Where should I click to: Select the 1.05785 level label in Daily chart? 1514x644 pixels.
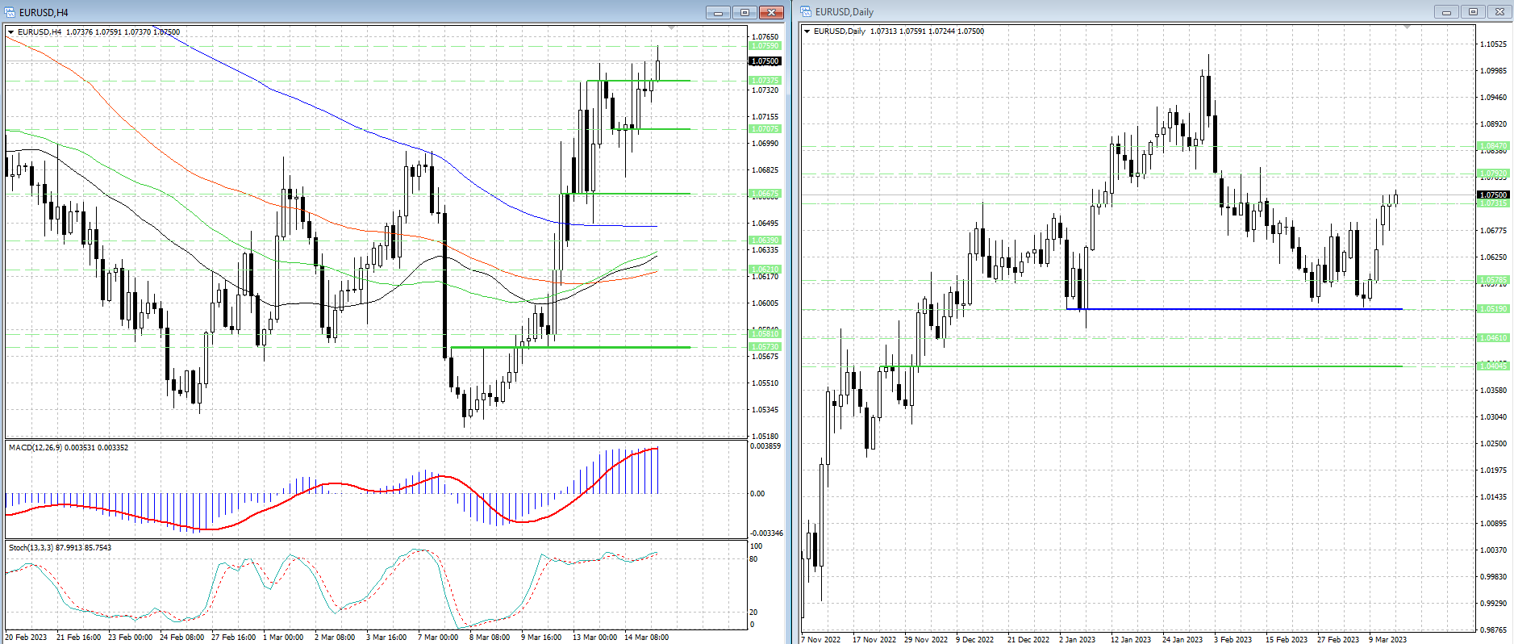point(1493,281)
